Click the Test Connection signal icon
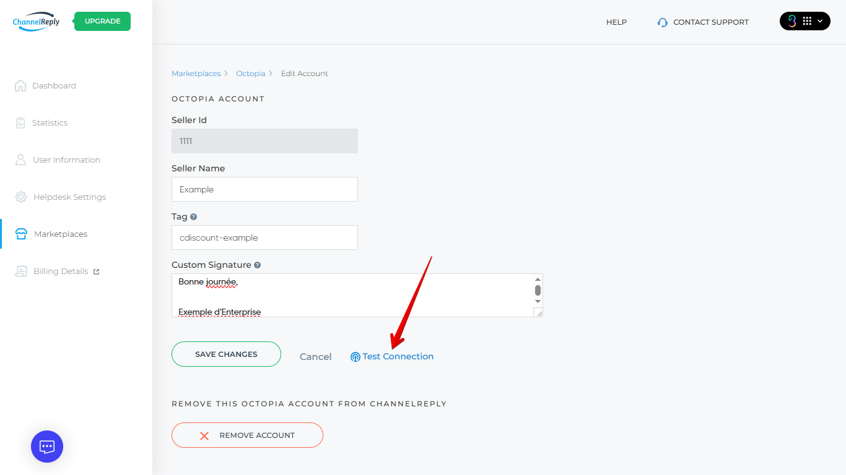This screenshot has height=475, width=846. tap(355, 357)
